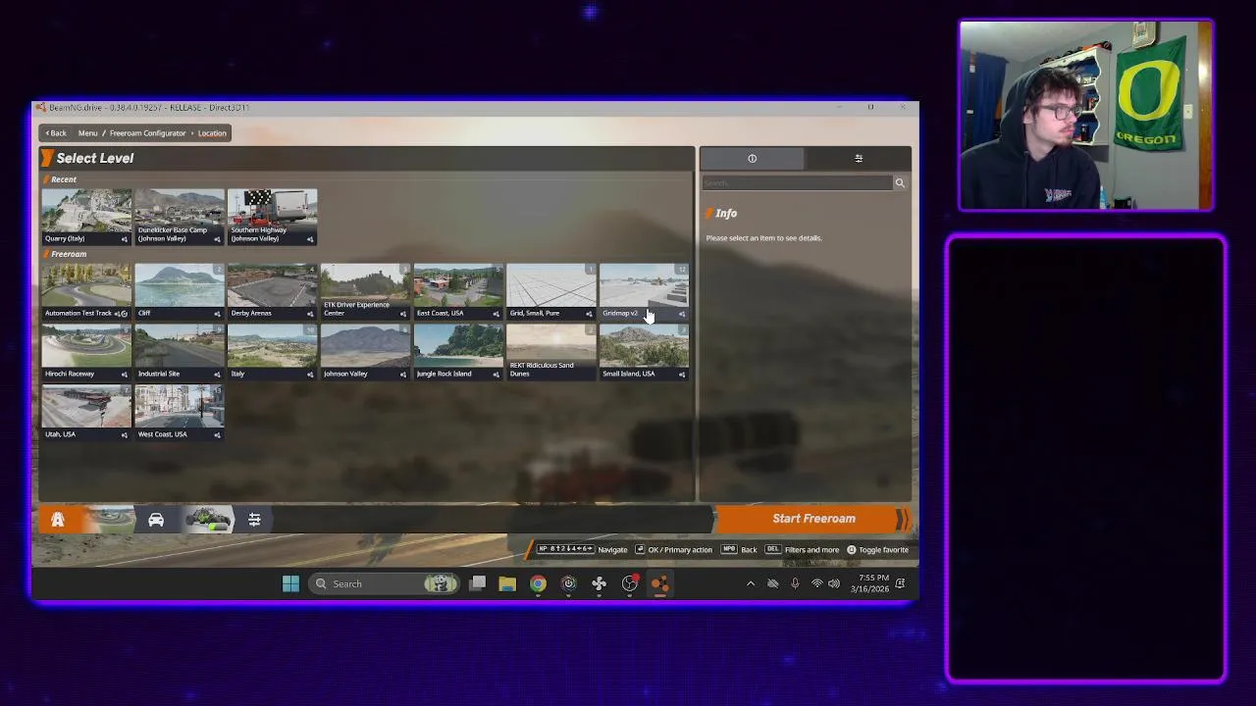Open the volume tray icon
The image size is (1256, 706).
[834, 584]
